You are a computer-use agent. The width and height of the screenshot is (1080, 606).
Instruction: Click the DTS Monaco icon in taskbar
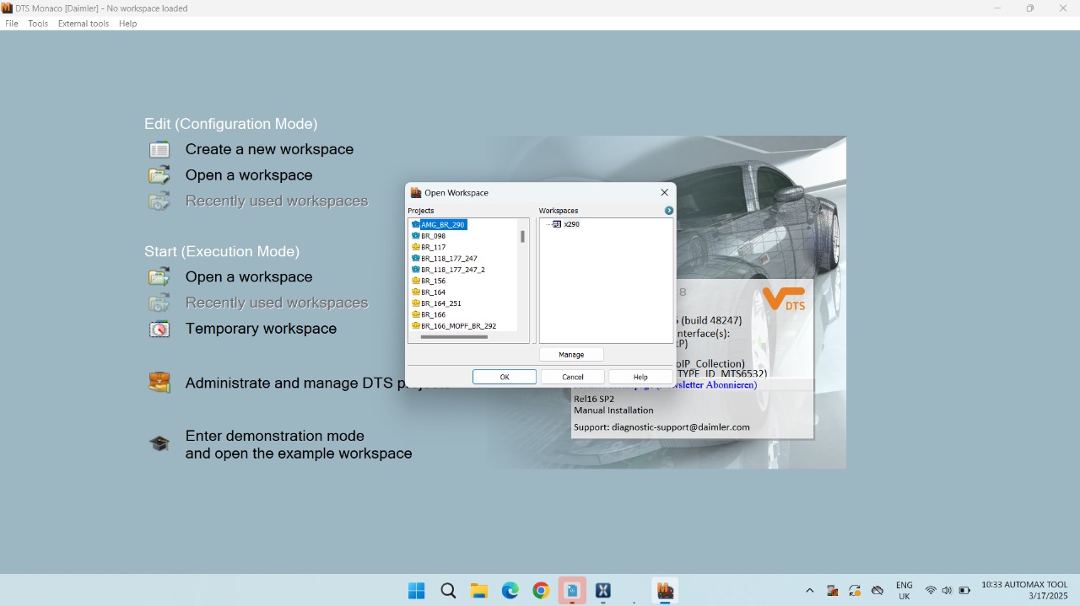tap(666, 591)
